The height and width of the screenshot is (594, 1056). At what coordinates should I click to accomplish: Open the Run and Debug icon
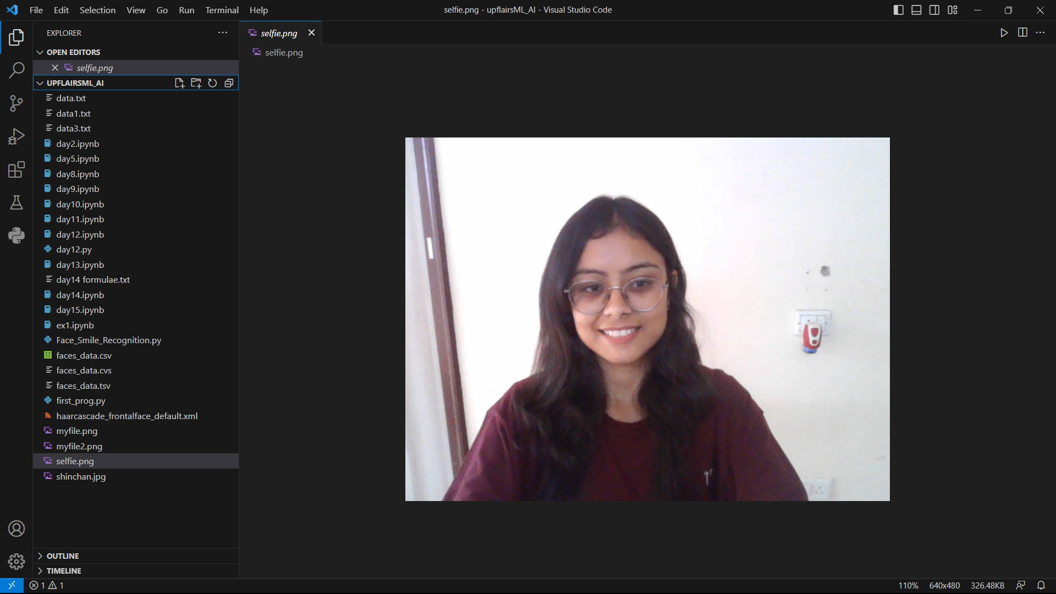point(16,136)
